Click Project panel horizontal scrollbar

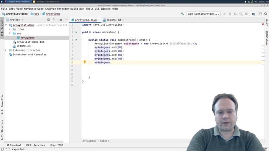34,142
